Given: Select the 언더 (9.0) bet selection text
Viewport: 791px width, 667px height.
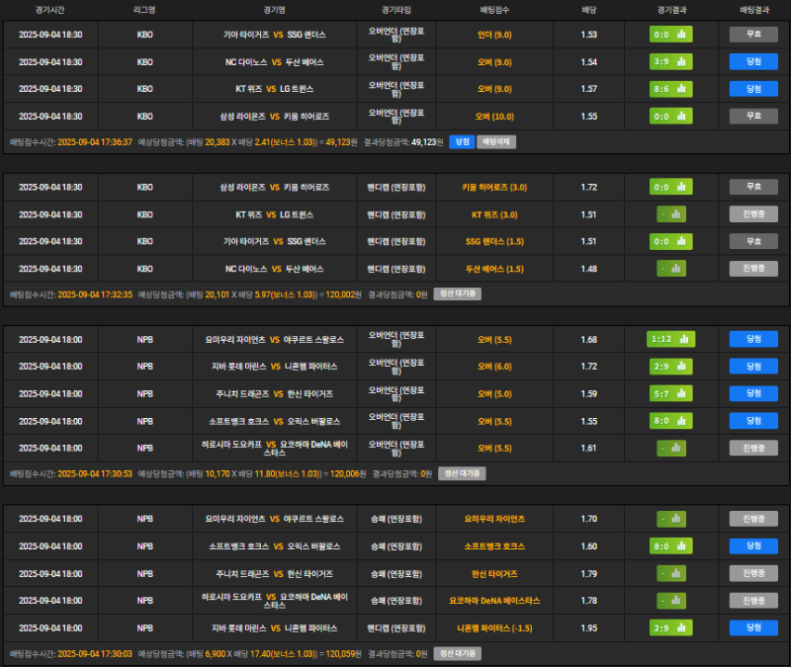Looking at the screenshot, I should [494, 35].
